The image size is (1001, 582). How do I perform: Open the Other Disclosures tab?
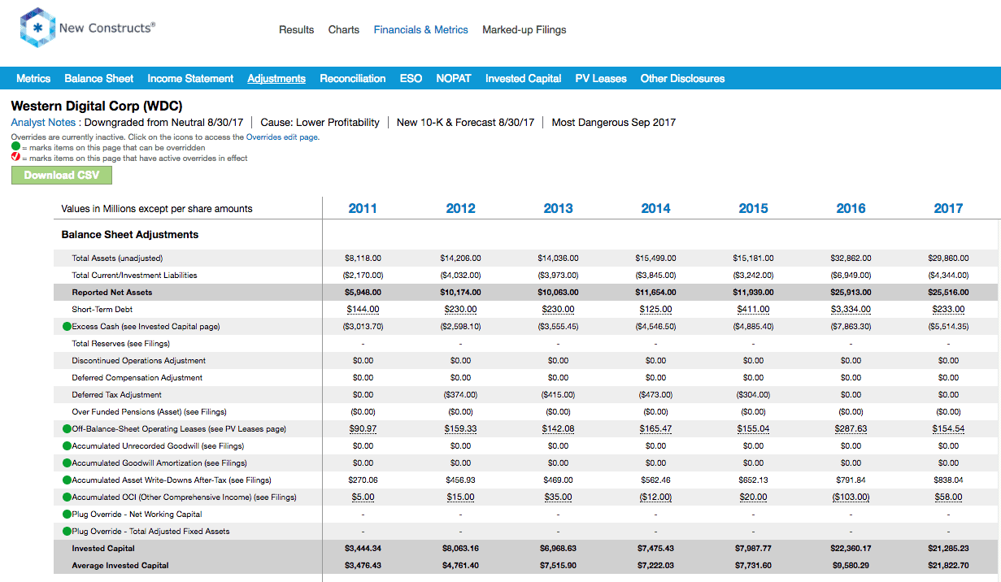(683, 79)
